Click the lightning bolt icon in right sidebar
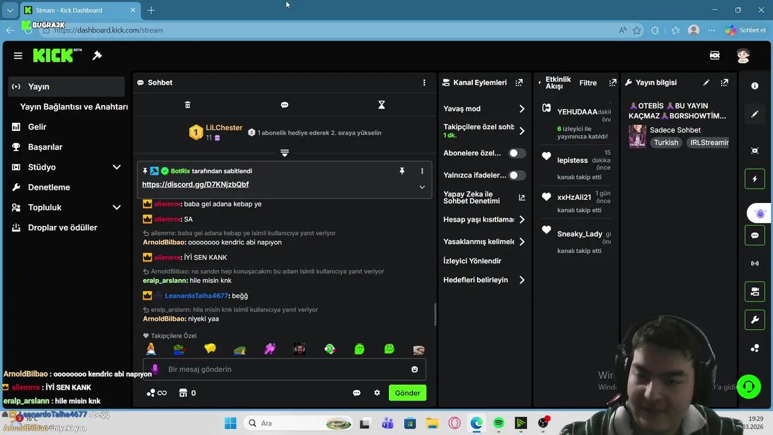 point(754,179)
